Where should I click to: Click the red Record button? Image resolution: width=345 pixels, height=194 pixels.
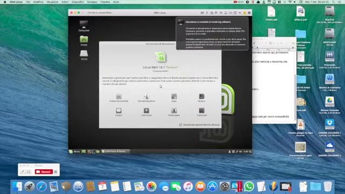pos(44,171)
